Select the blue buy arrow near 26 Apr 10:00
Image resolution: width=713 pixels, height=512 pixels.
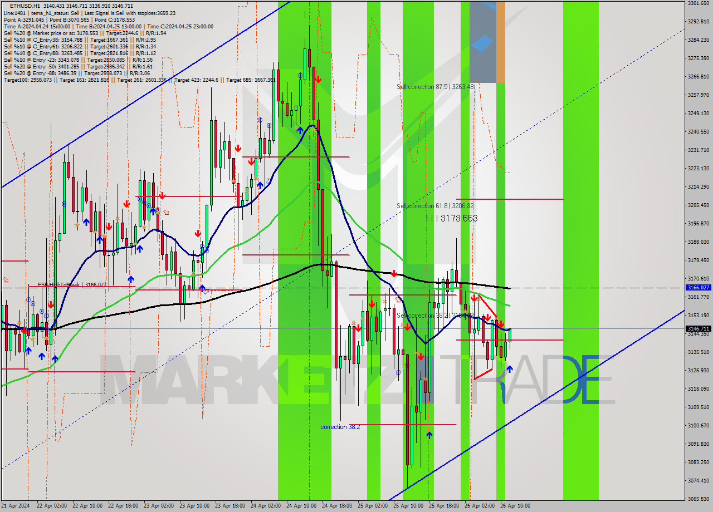[x=510, y=369]
